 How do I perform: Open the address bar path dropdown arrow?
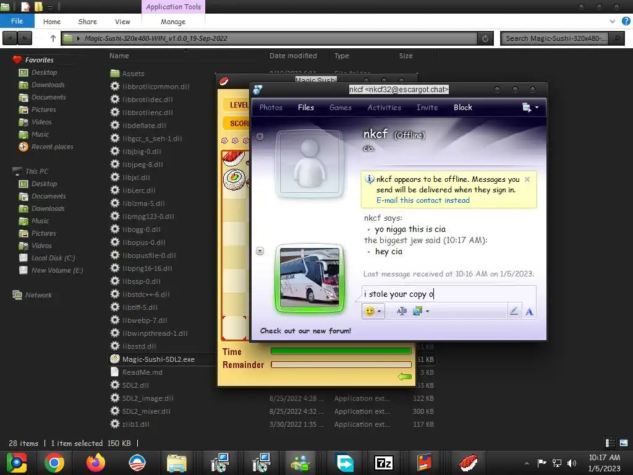point(79,38)
